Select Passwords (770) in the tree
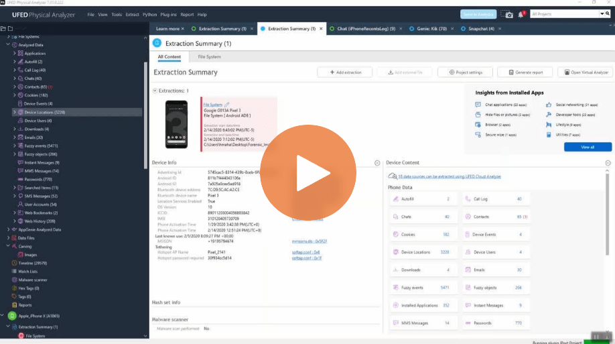The image size is (615, 344). (x=38, y=180)
